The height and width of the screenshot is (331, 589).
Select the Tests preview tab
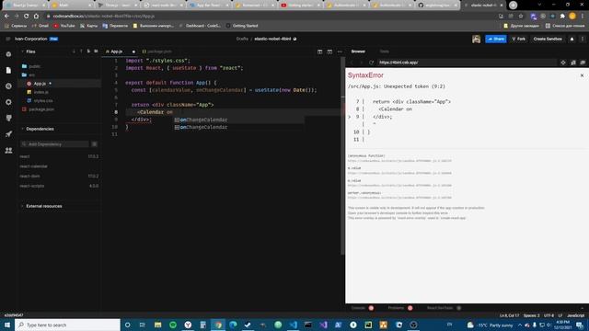[x=385, y=51]
